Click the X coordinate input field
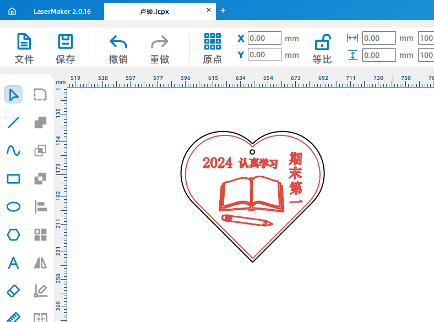434x322 pixels. point(264,38)
